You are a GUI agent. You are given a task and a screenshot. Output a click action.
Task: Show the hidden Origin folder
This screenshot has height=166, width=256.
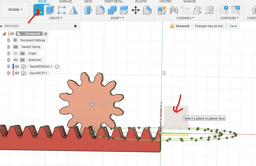coord(16,53)
